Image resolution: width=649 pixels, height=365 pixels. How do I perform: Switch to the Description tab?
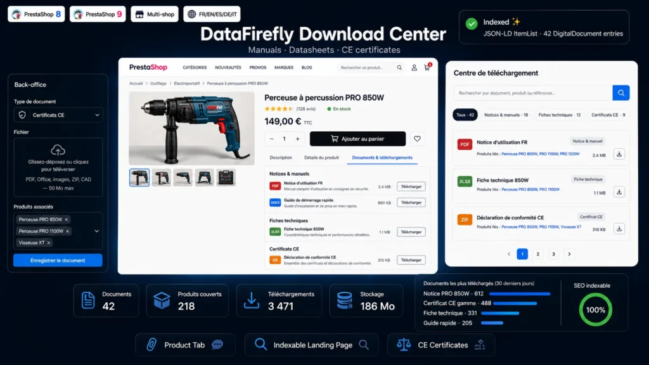coord(281,158)
